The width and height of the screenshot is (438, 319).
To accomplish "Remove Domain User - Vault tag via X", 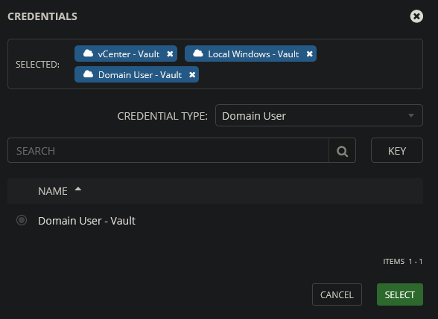I will point(192,74).
